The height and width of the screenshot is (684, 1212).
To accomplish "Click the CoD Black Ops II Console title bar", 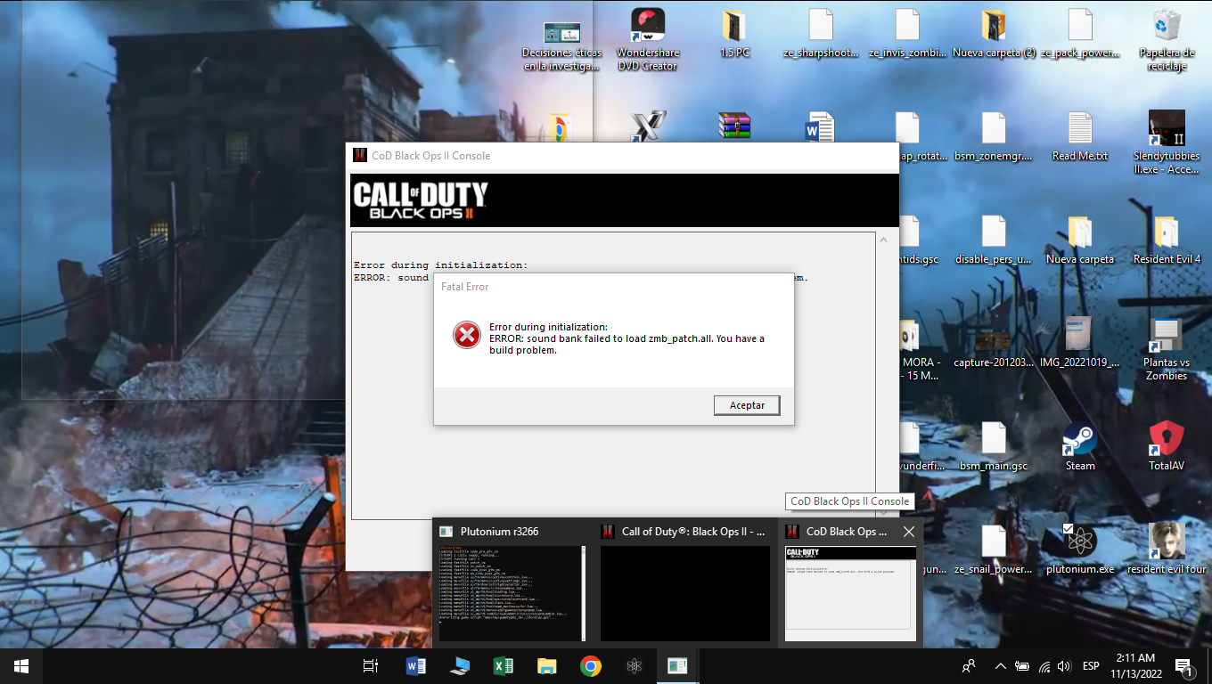I will [622, 156].
